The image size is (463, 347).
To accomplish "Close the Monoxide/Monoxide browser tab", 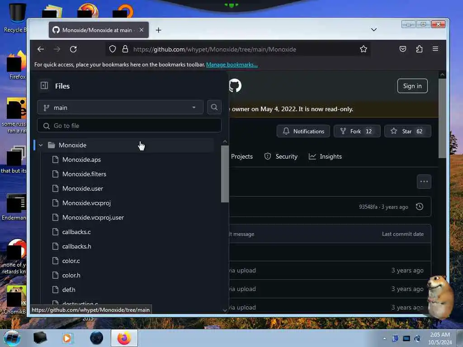I will coord(142,30).
